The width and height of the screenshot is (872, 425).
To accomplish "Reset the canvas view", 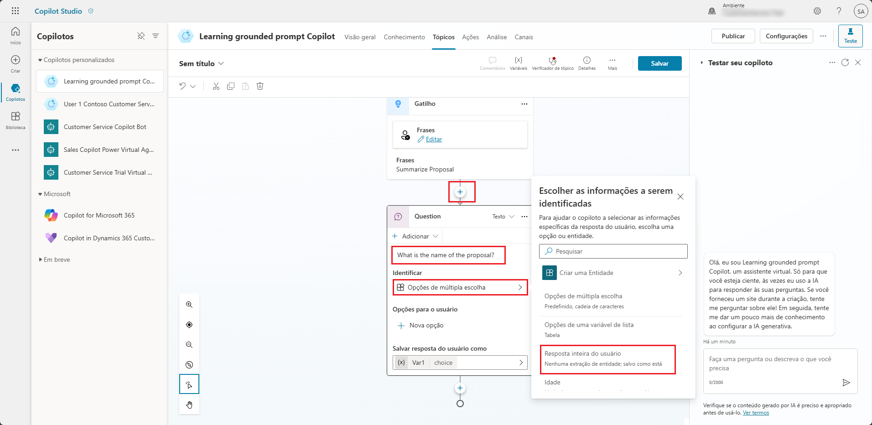I will click(x=189, y=365).
